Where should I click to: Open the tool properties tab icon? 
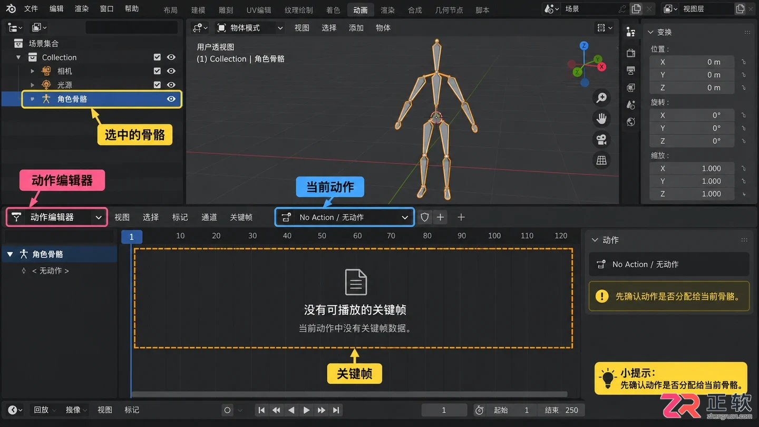click(x=631, y=32)
